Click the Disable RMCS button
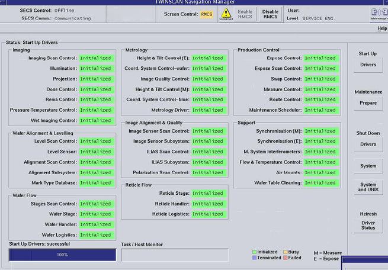Screen dimensions: 388x270 (x=270, y=14)
